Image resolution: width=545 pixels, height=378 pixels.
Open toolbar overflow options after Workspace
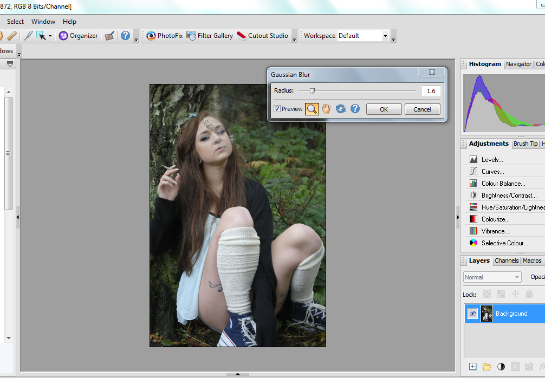pos(393,36)
